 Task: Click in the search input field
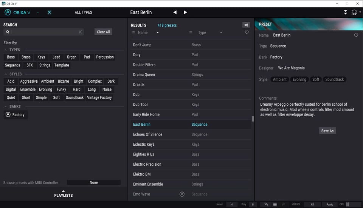44,32
